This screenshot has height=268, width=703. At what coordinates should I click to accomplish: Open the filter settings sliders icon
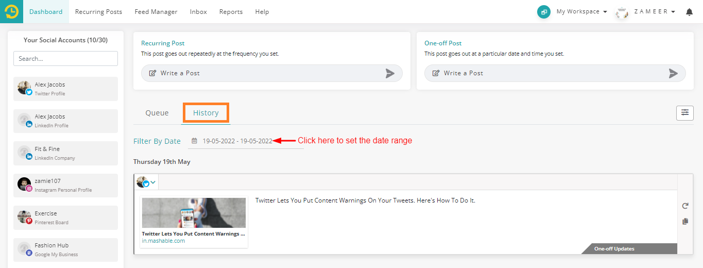pyautogui.click(x=685, y=112)
